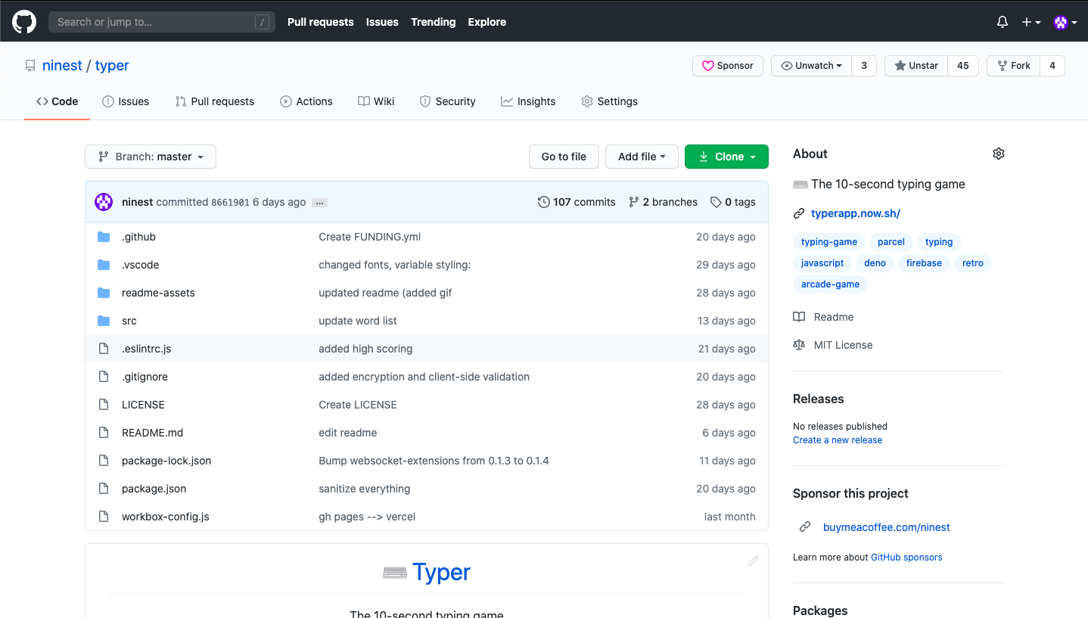
Task: Open the Unwatch dropdown
Action: click(x=811, y=66)
